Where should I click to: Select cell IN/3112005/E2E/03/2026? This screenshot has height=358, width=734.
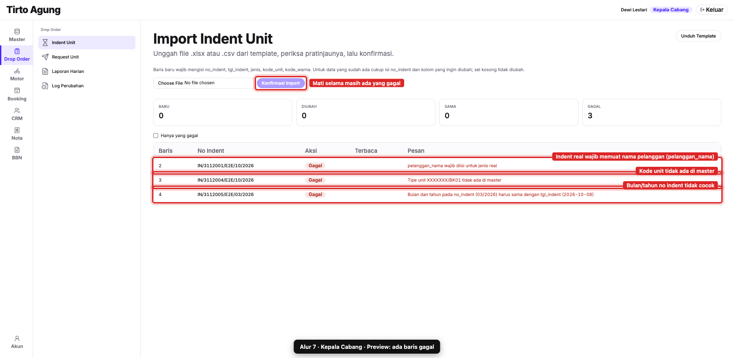pos(225,194)
